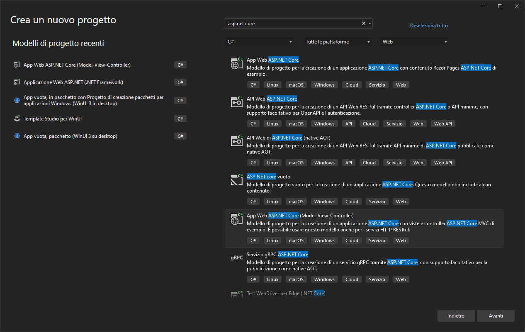The image size is (525, 332).
Task: Click the Avanti button
Action: coord(496,316)
